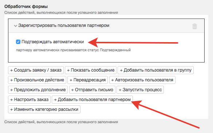Click the 'Зарегистрировать пользователя партнером' header title

pos(64,25)
